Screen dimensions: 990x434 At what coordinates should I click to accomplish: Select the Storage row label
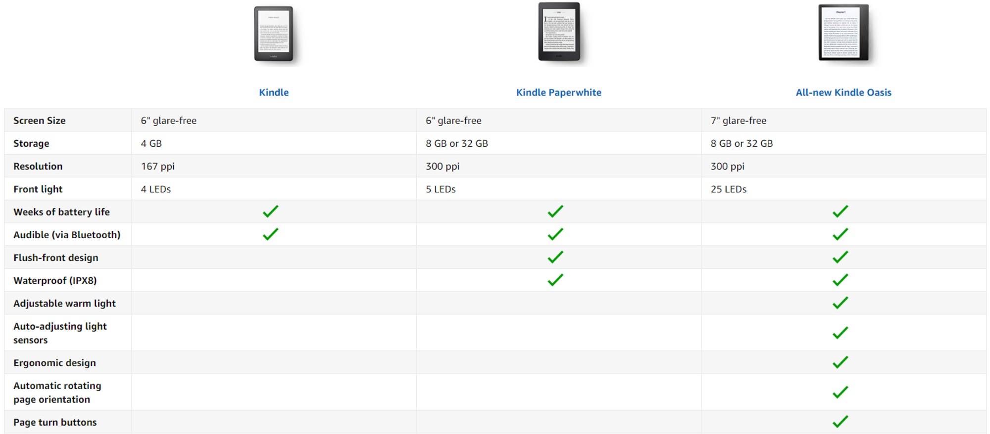(31, 143)
